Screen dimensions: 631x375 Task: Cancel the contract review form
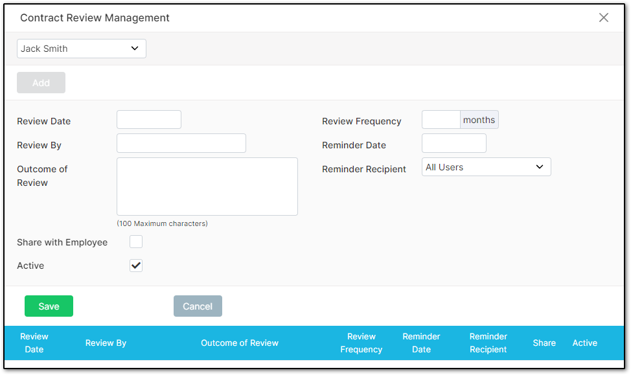198,306
